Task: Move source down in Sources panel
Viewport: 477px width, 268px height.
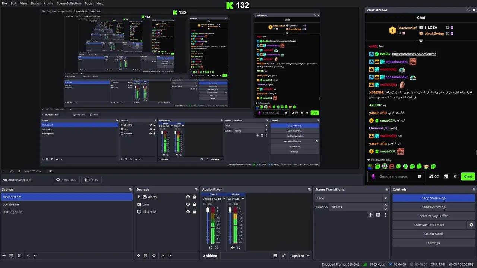Action: tap(170, 256)
